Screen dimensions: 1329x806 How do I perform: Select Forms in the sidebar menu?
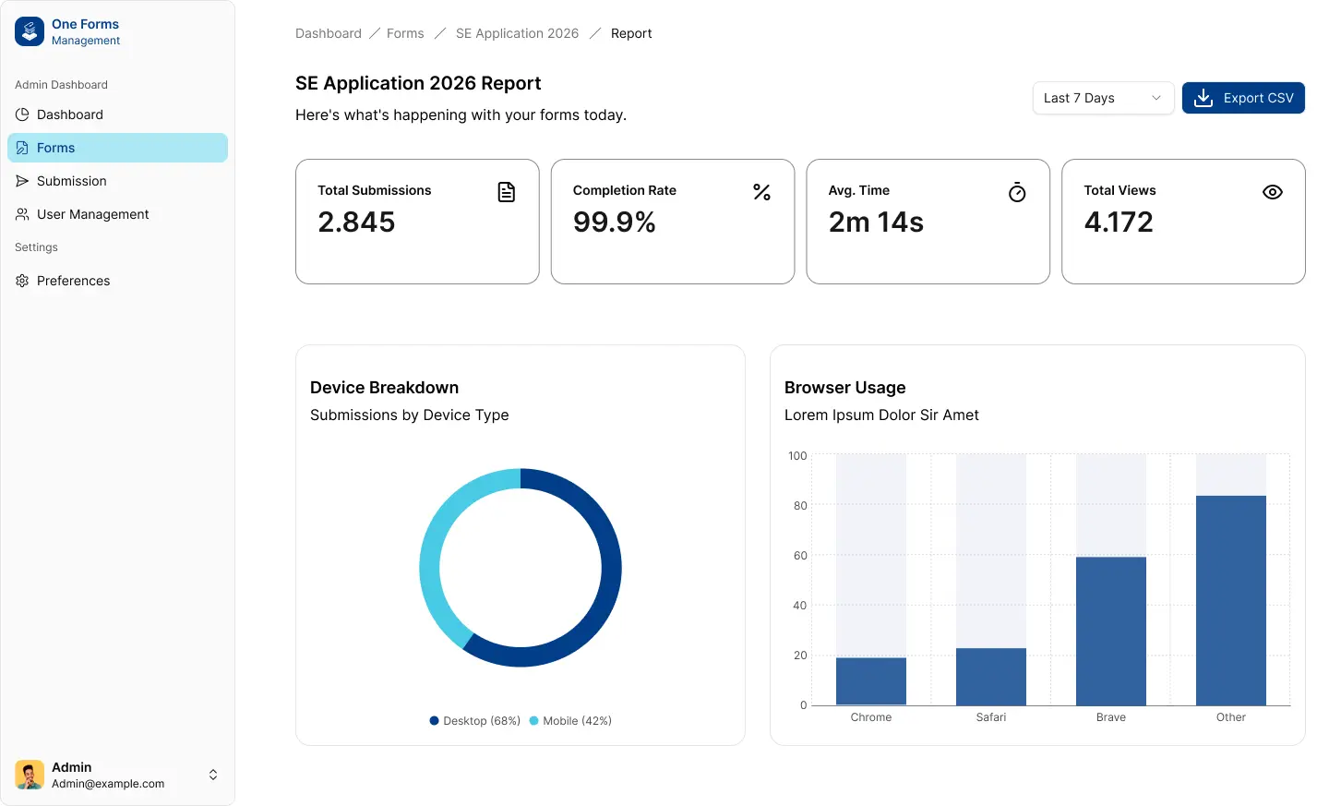(x=117, y=148)
